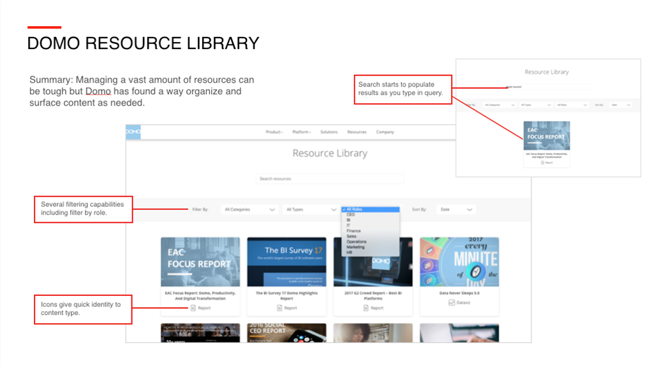The width and height of the screenshot is (654, 366).
Task: Open the Company navigation item
Action: [x=385, y=132]
